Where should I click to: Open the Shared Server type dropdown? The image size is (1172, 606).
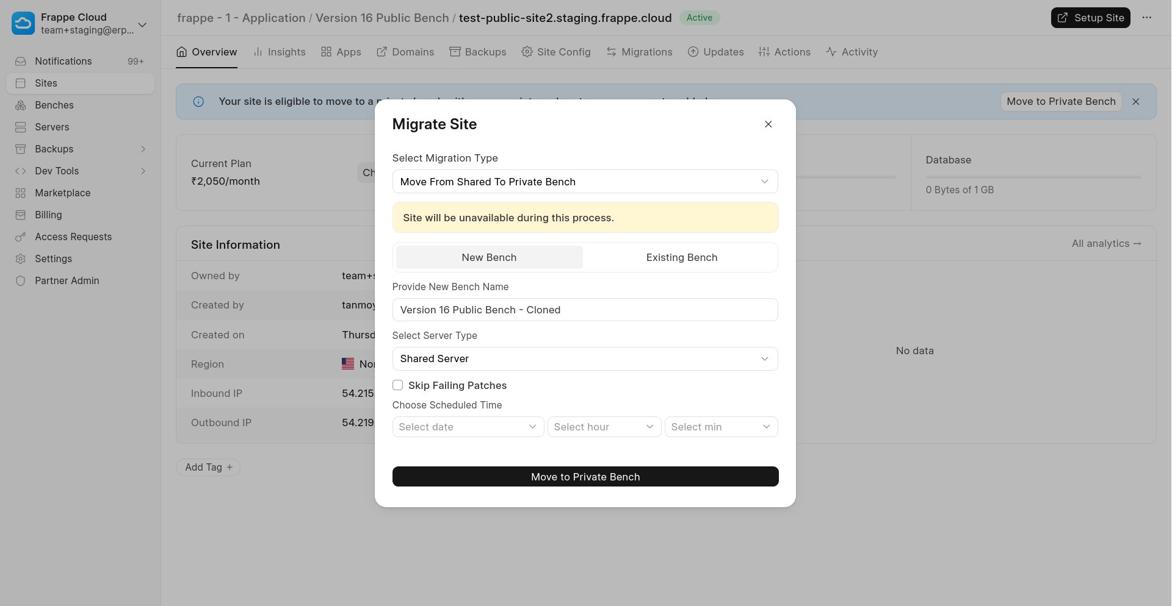point(585,358)
